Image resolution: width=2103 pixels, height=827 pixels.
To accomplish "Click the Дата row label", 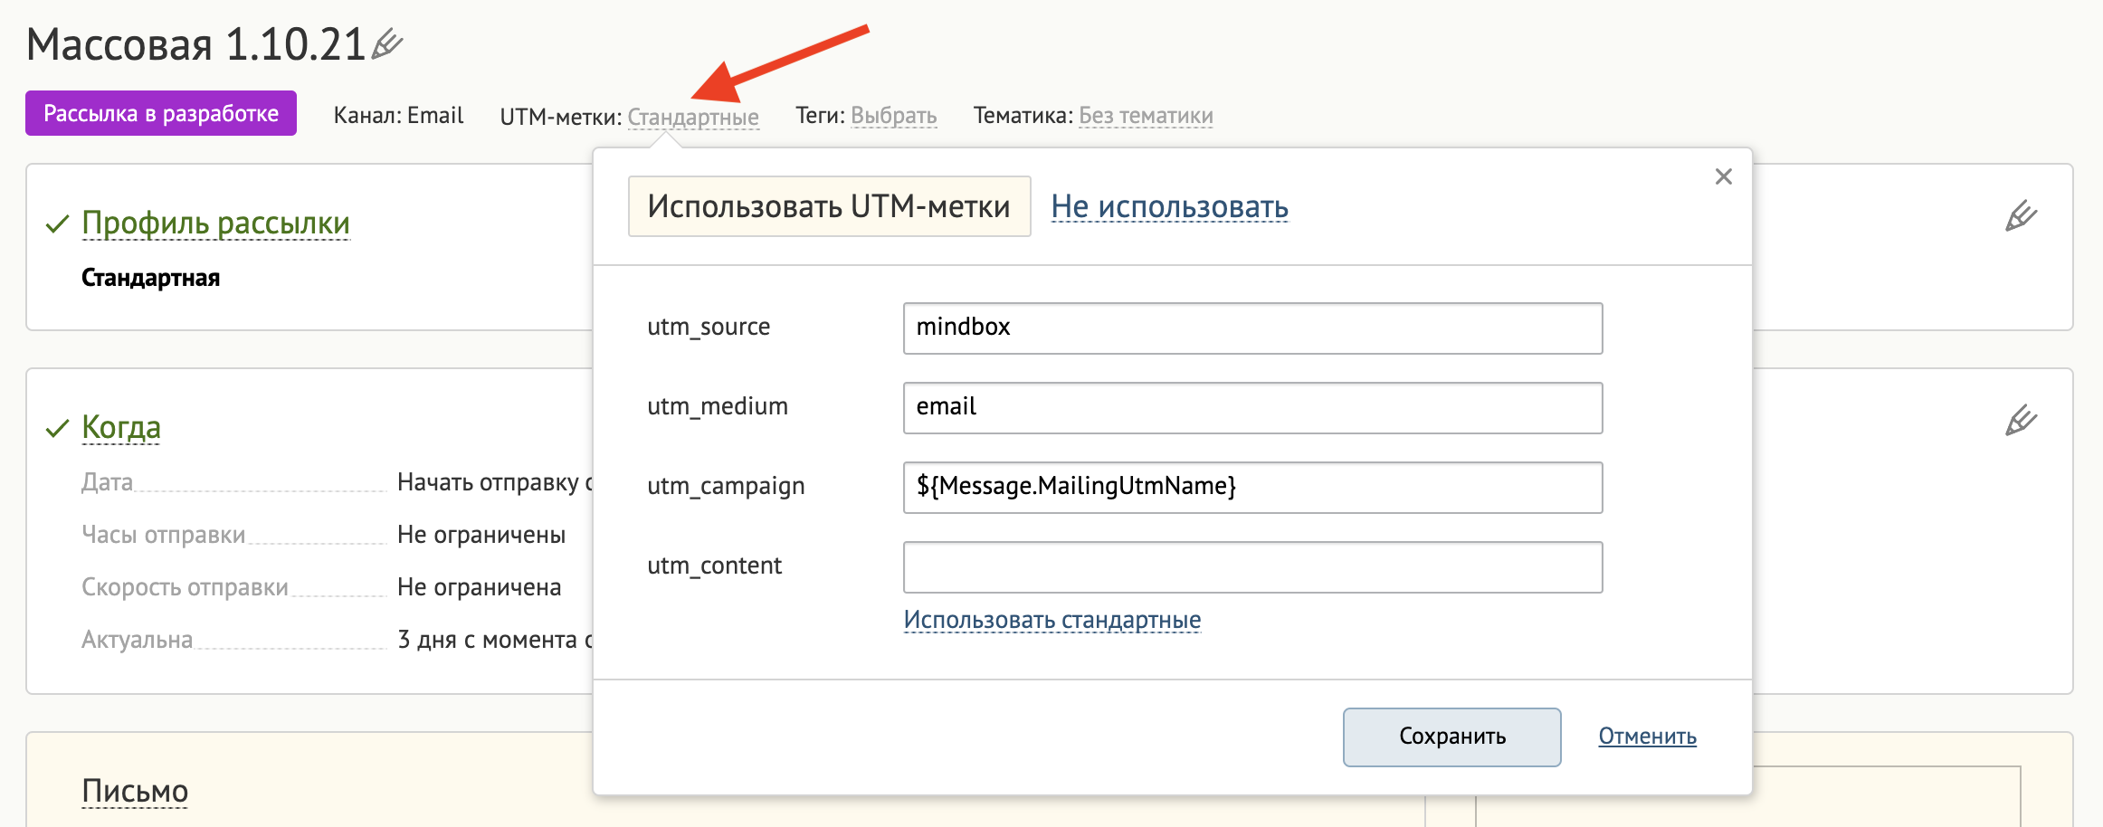I will coord(107,482).
